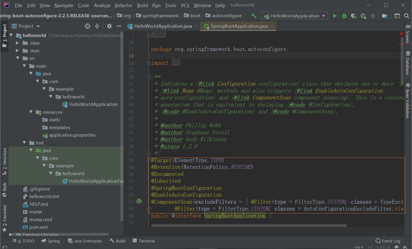Open the Project Structure toolbar icon
The width and height of the screenshot is (412, 249).
(x=385, y=16)
